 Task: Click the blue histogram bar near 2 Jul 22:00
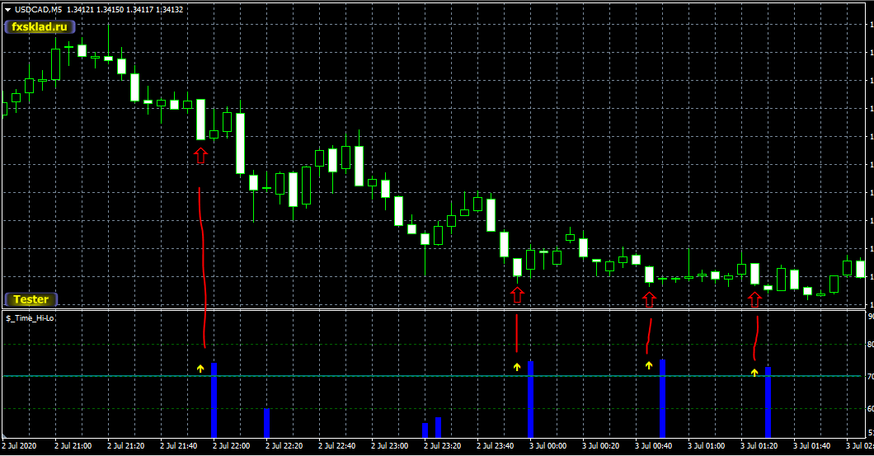tap(214, 400)
